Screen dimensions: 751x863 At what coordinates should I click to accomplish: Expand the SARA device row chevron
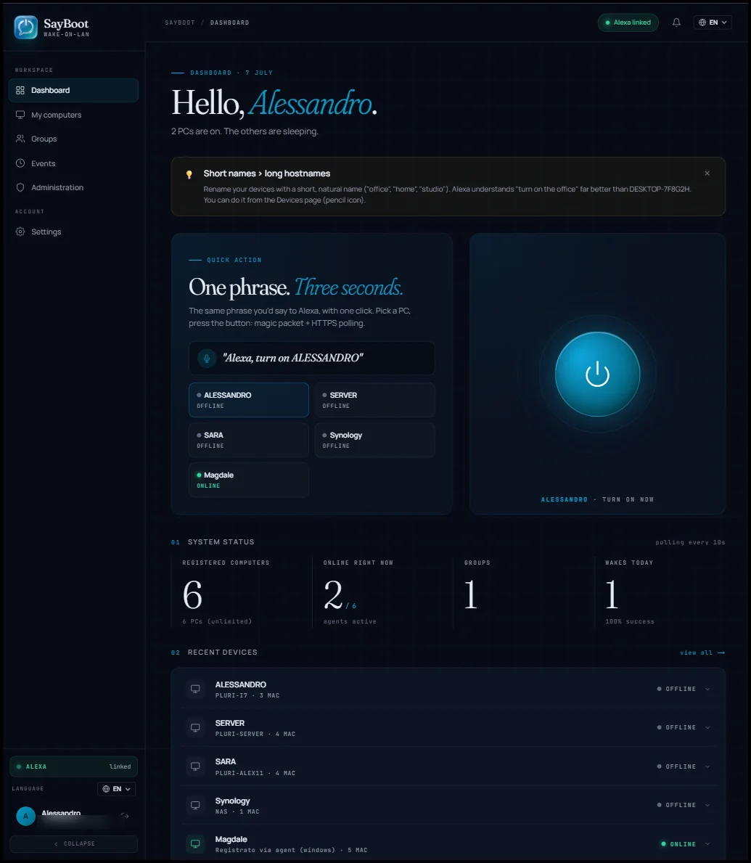point(707,766)
